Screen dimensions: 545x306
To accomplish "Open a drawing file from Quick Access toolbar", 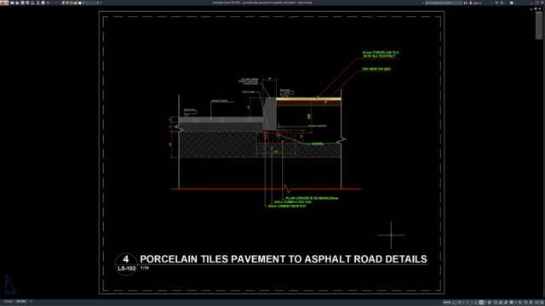I will pyautogui.click(x=17, y=3).
